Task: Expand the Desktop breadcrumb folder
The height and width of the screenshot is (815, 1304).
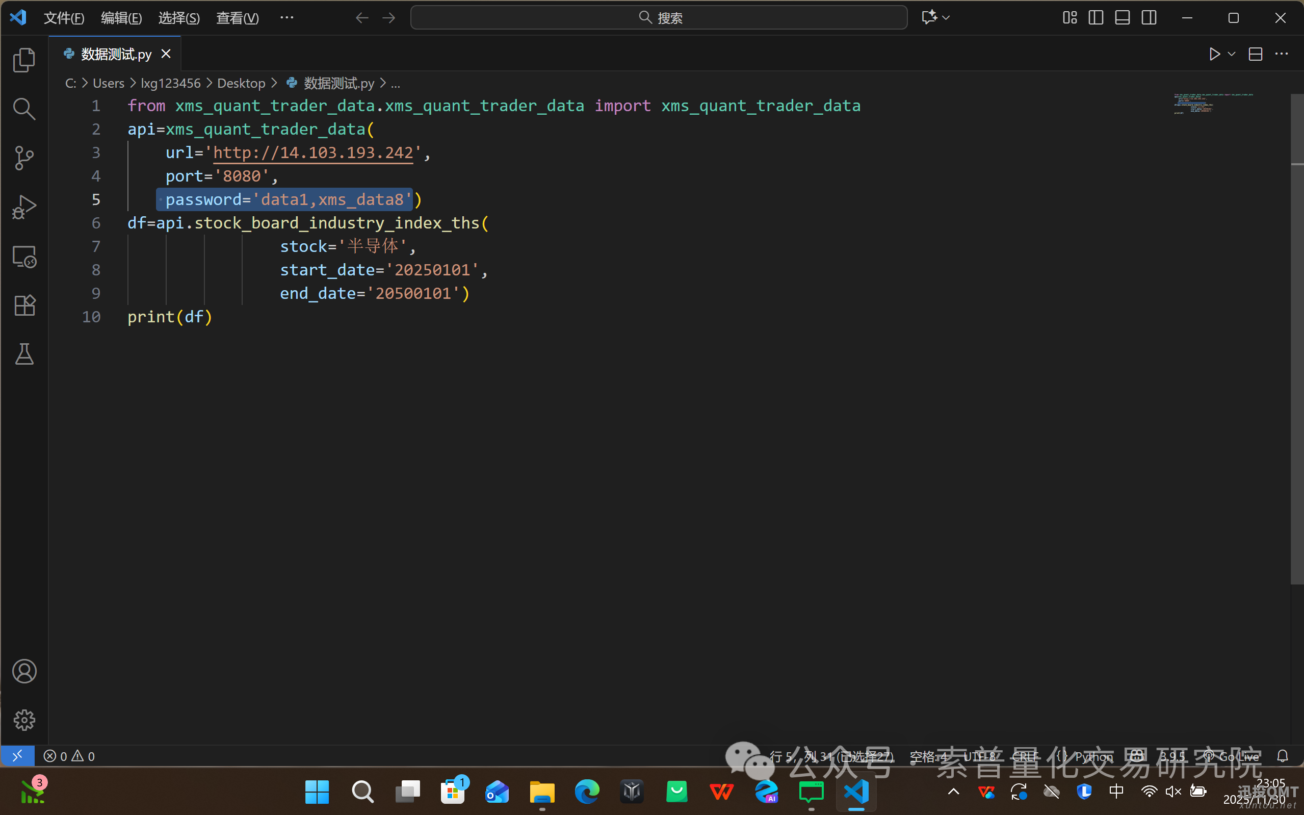Action: pyautogui.click(x=241, y=84)
